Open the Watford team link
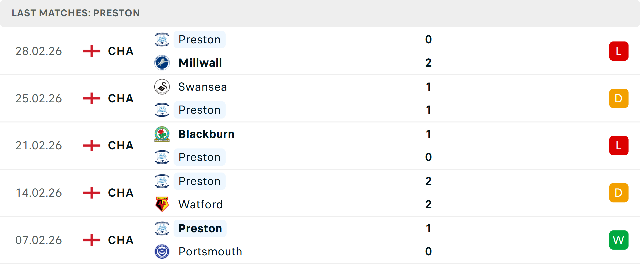 tap(200, 204)
